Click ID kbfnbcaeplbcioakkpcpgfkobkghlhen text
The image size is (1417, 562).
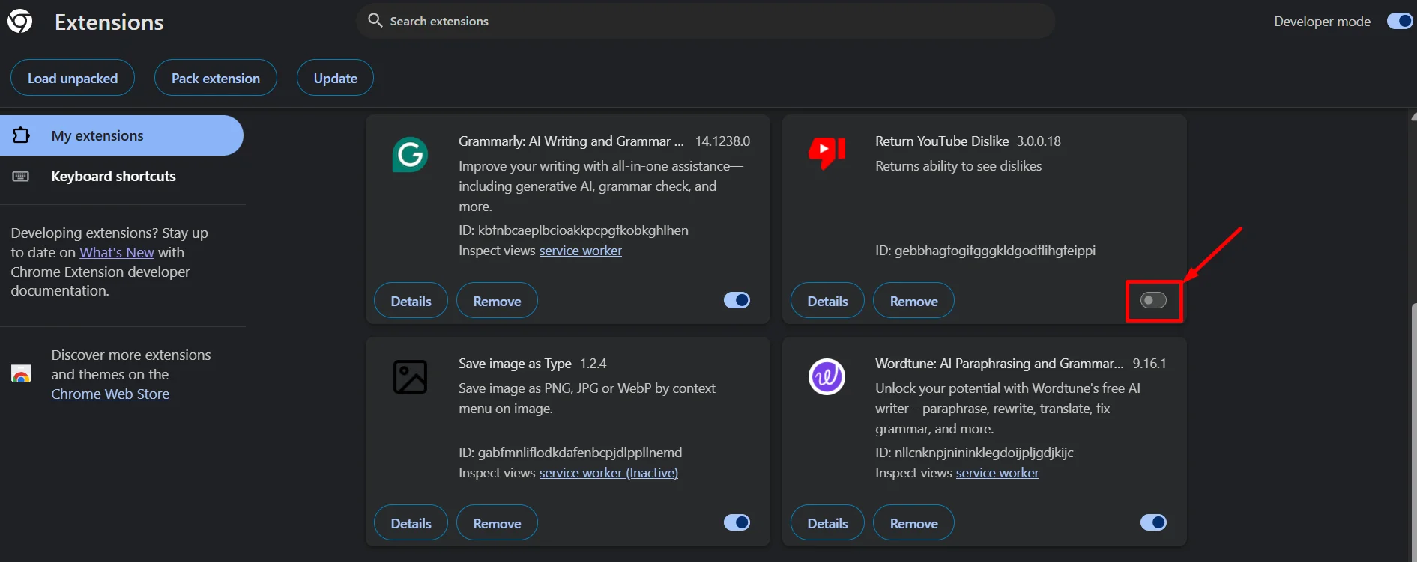(x=573, y=230)
